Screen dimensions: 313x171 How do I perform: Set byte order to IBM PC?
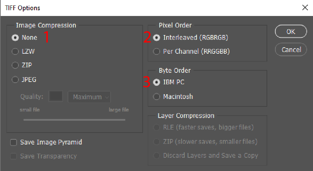pyautogui.click(x=156, y=82)
